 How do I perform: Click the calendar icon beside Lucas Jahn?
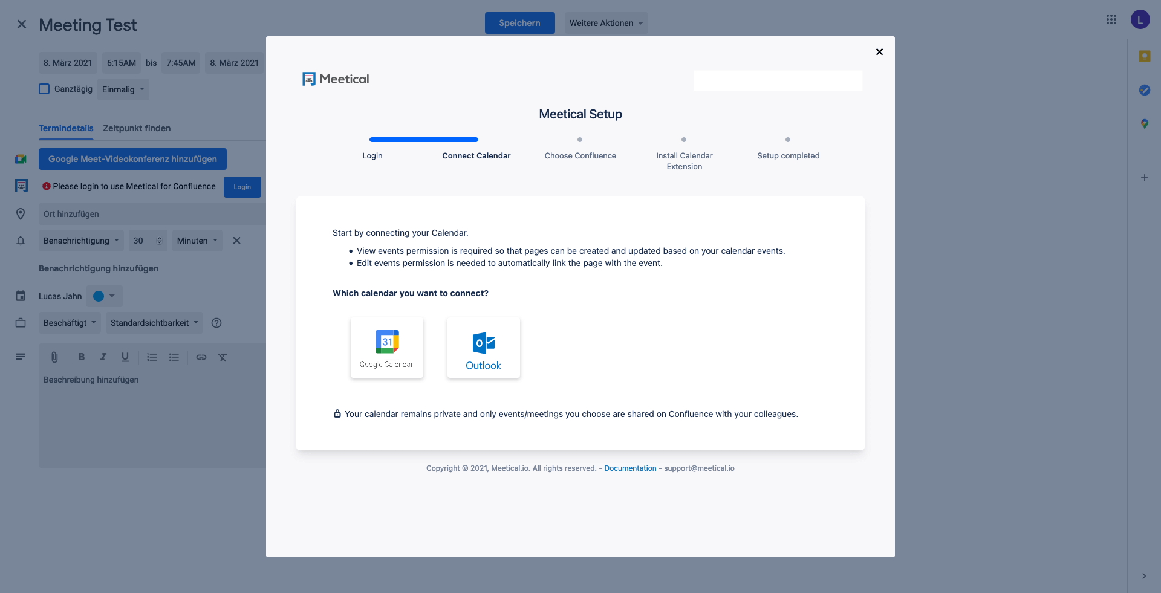point(21,296)
